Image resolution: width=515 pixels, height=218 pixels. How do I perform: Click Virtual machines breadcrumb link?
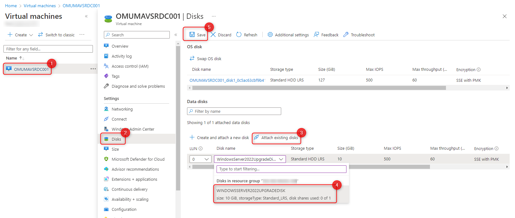[40, 6]
